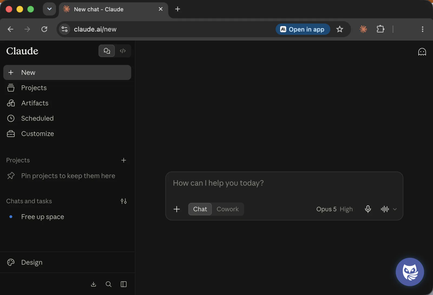Image resolution: width=433 pixels, height=295 pixels.
Task: Open a new browser tab with plus
Action: click(x=178, y=9)
